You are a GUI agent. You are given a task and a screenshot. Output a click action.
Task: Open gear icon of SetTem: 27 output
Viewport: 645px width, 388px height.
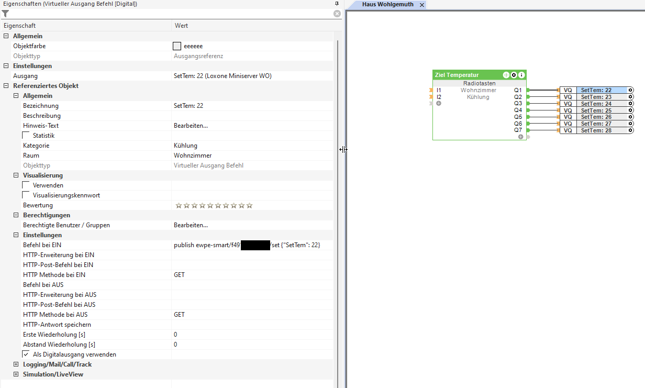pyautogui.click(x=630, y=124)
